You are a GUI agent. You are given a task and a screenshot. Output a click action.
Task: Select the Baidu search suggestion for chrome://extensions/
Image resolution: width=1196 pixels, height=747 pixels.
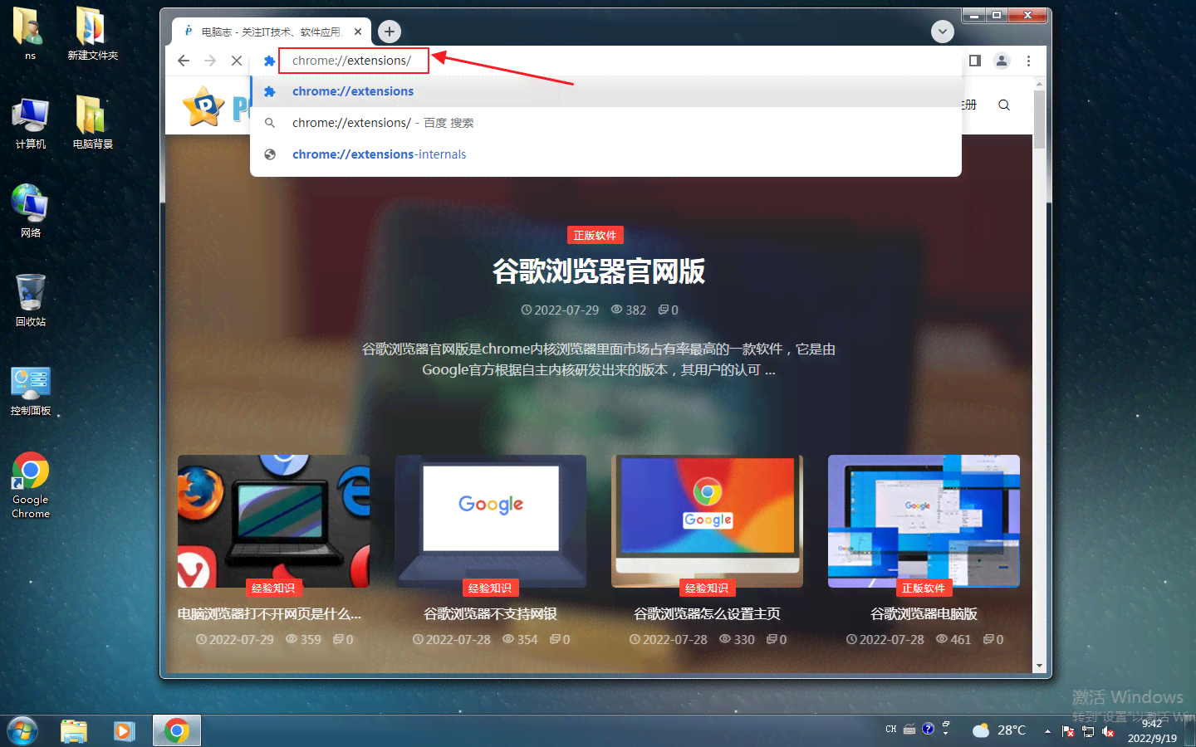[605, 123]
